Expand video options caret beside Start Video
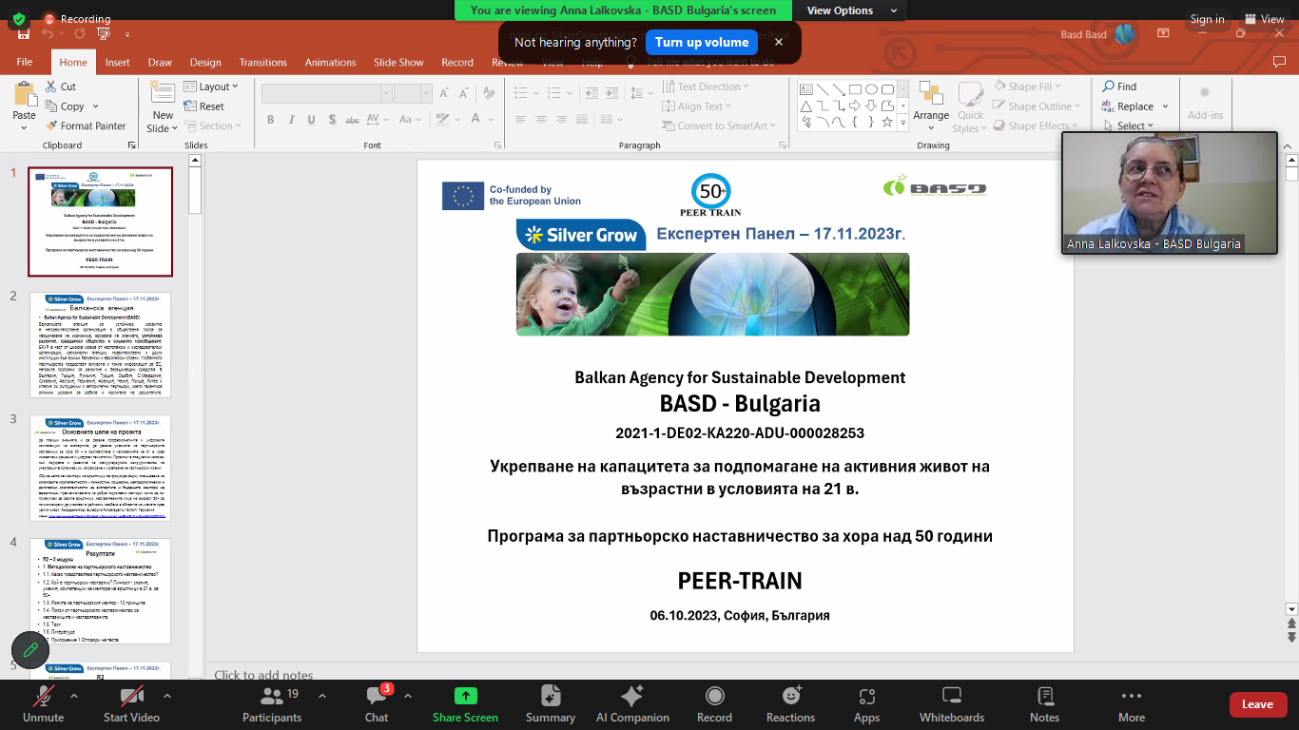 167,696
